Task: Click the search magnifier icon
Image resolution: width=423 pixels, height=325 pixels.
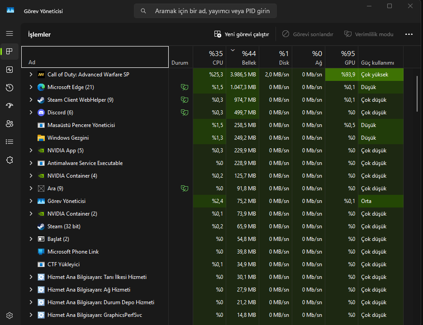Action: point(143,11)
